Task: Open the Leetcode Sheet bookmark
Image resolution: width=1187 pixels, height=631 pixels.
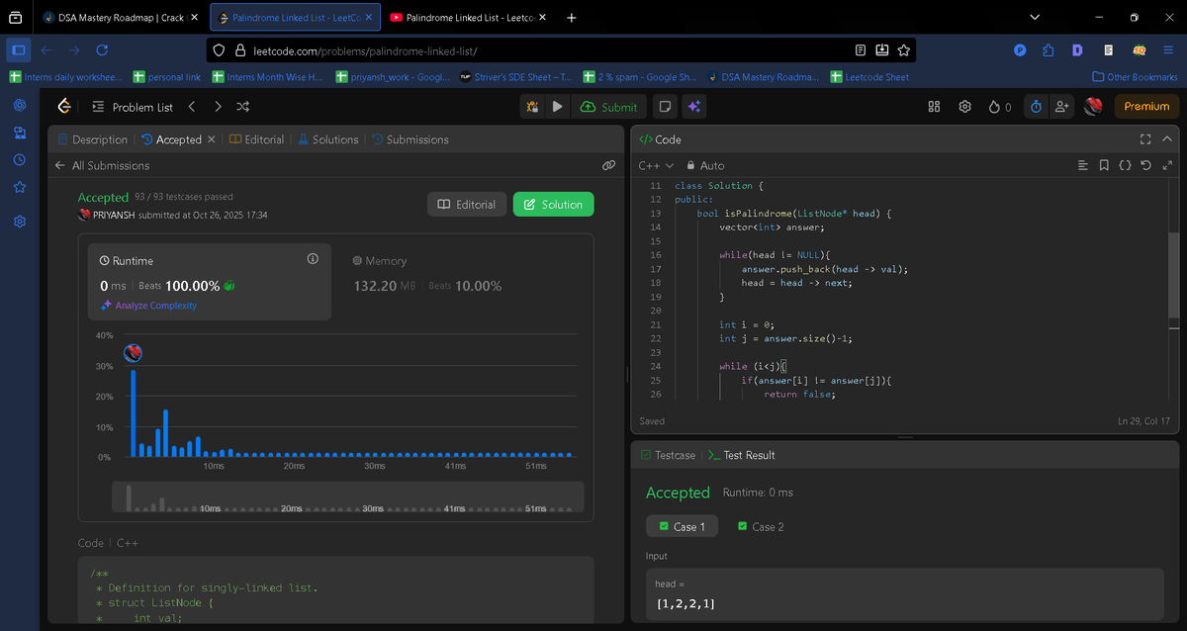Action: [868, 77]
